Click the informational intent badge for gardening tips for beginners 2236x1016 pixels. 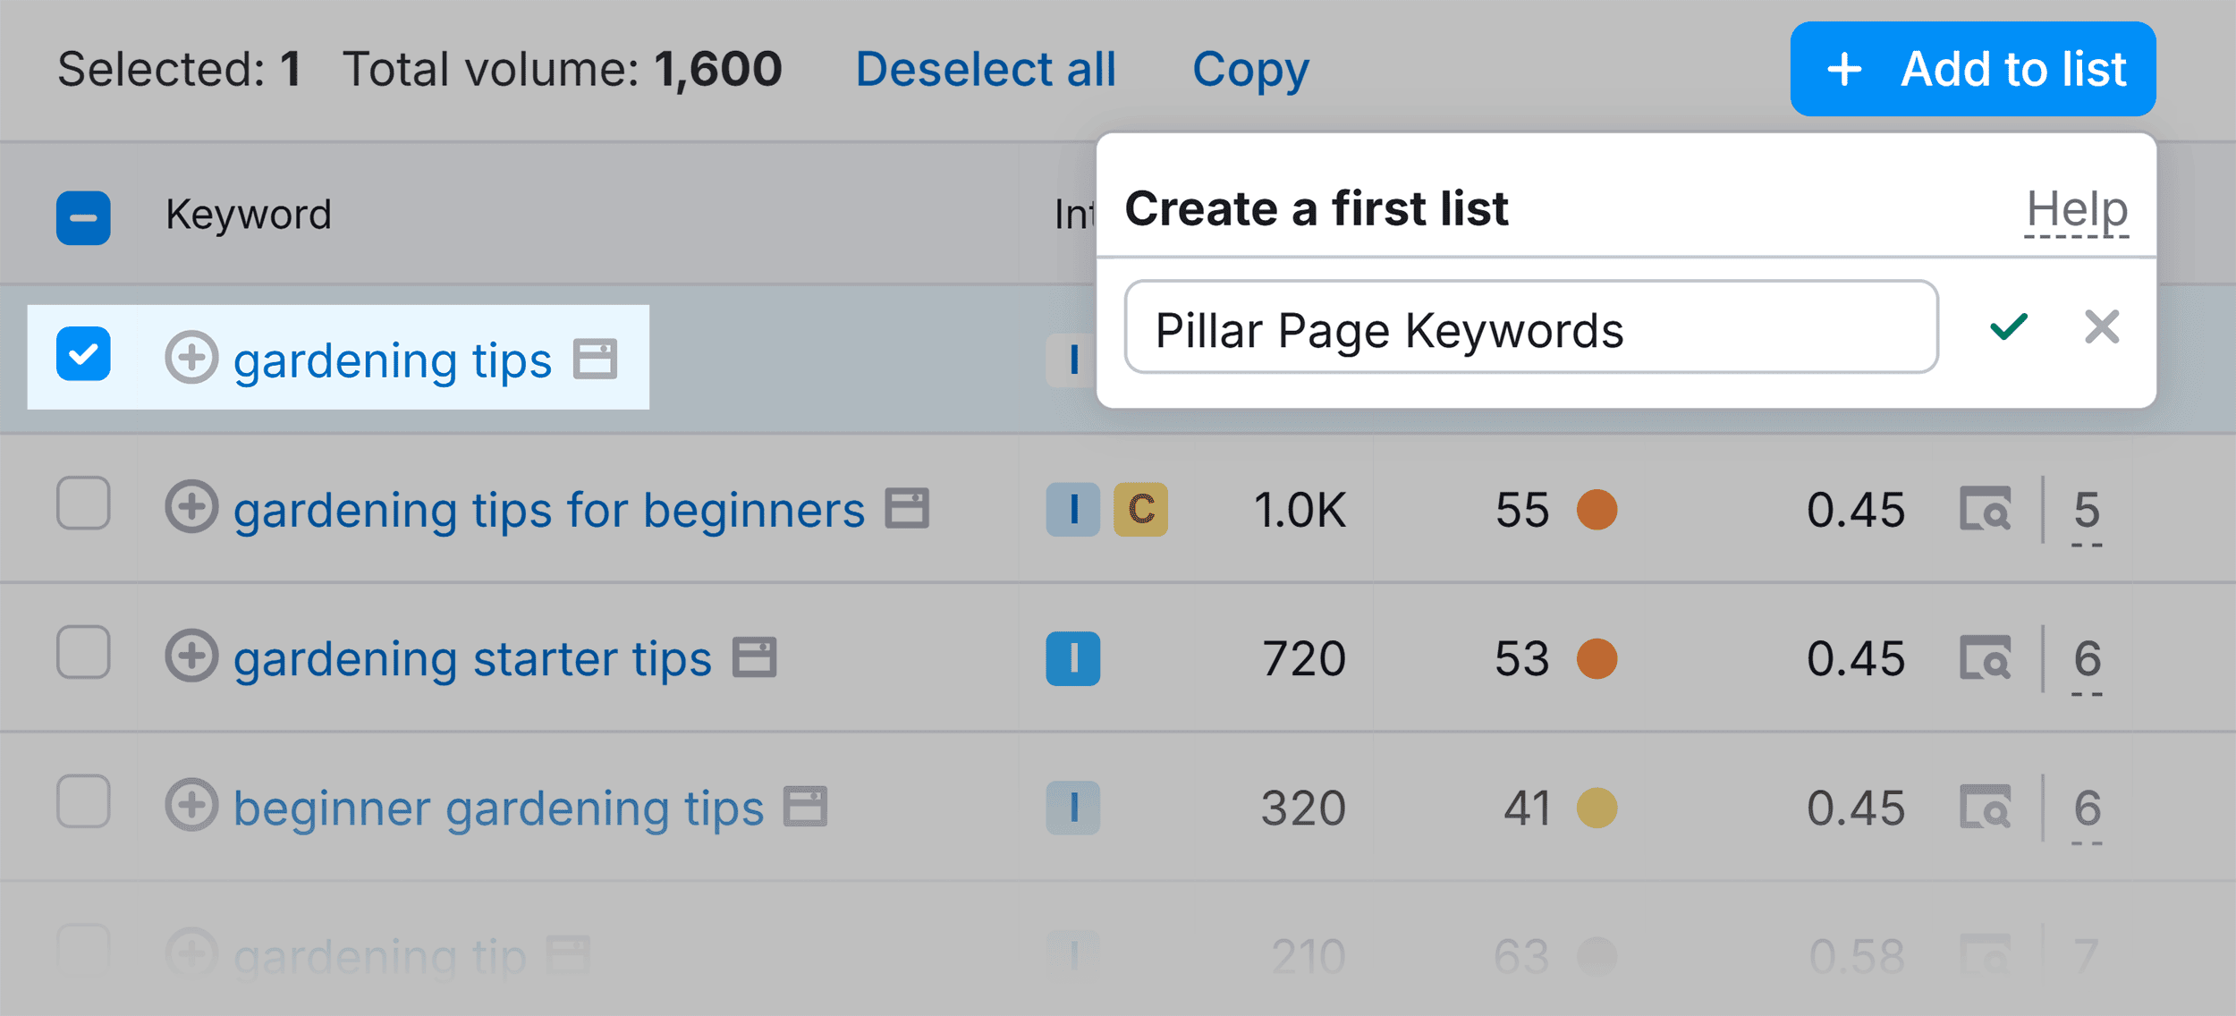coord(1072,510)
